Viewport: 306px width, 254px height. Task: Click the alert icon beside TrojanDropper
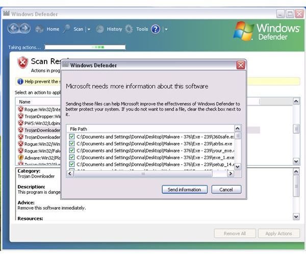[21, 116]
